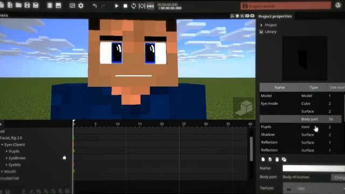Toggle viewport controls wrench icon
Image resolution: width=345 pixels, height=194 pixels.
[x=232, y=16]
